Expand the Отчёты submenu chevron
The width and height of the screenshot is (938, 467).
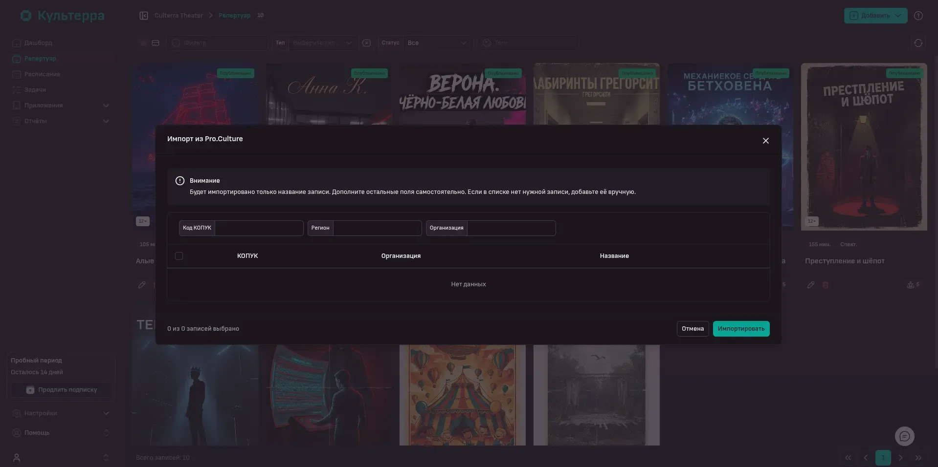tap(106, 121)
